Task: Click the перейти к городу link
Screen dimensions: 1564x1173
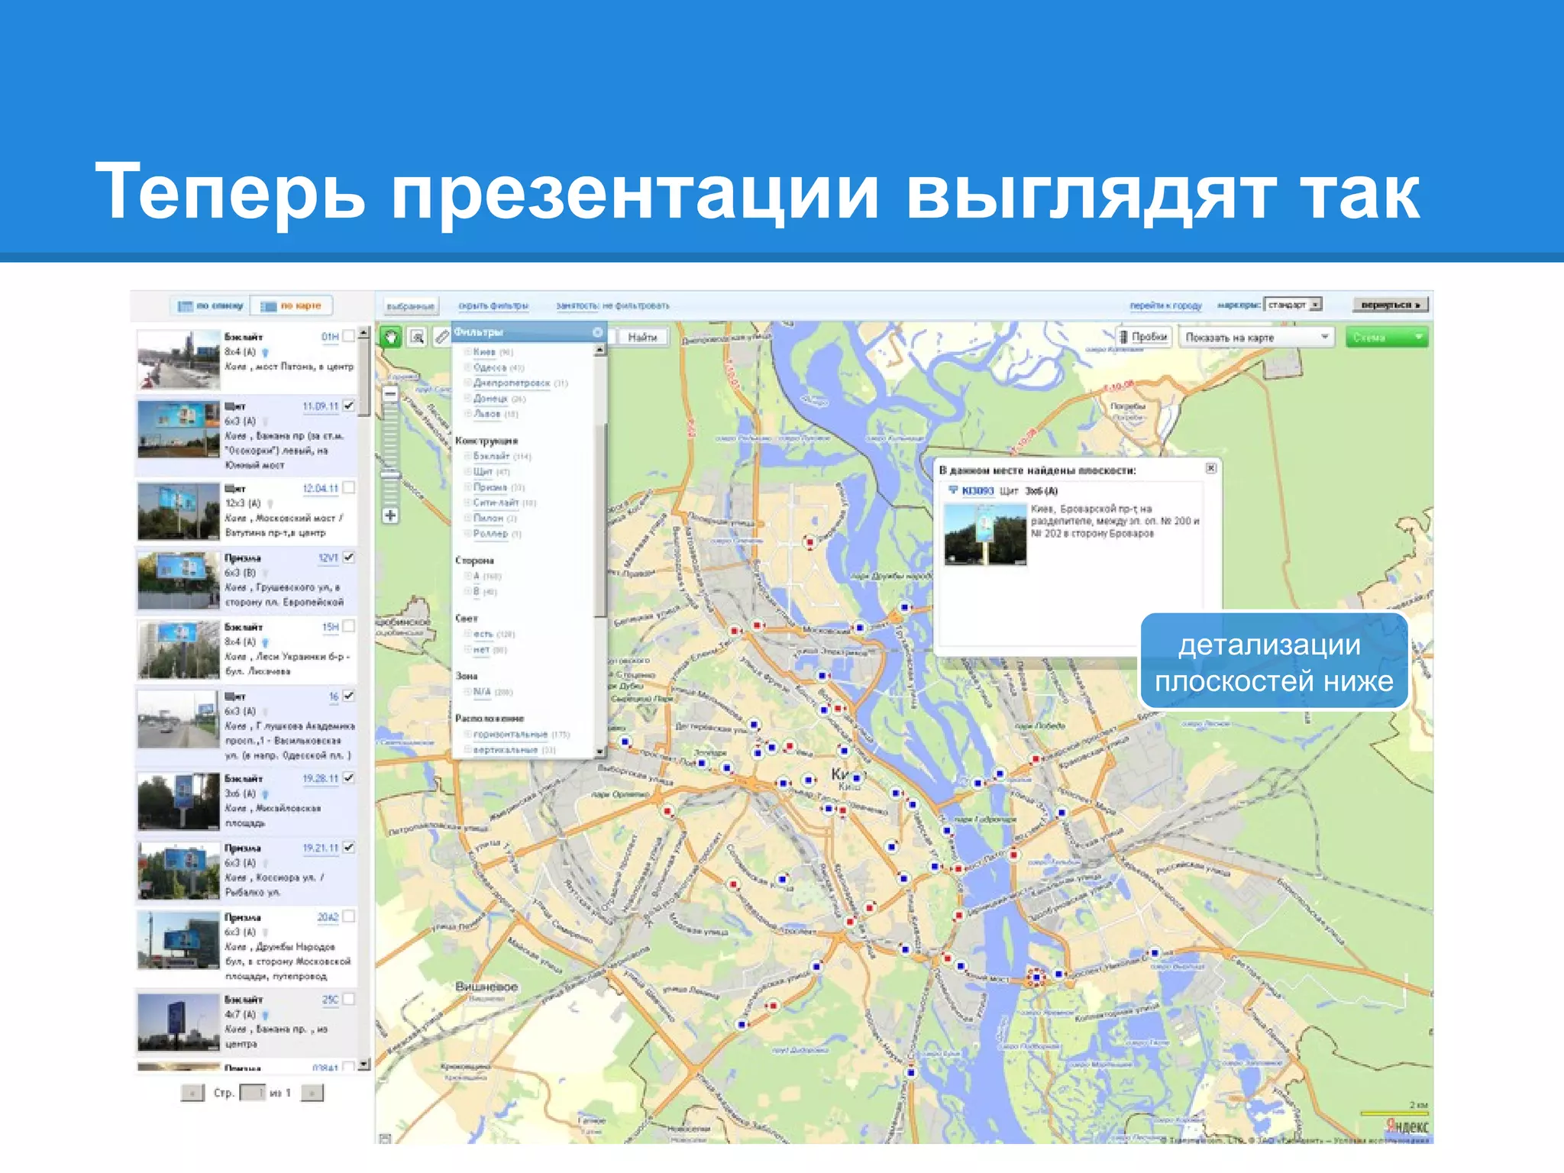Action: point(1165,305)
